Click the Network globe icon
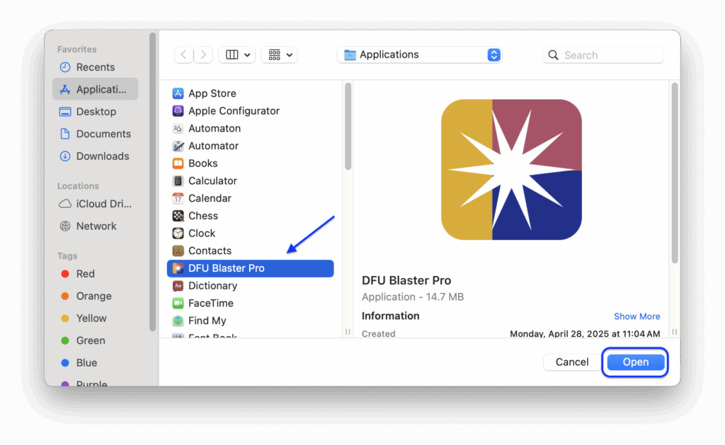 coord(65,226)
